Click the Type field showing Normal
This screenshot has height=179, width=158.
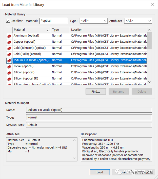pos(89,118)
